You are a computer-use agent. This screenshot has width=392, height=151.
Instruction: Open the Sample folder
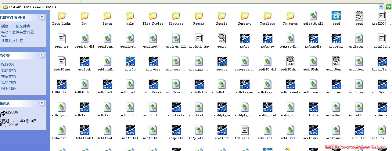[x=222, y=18]
